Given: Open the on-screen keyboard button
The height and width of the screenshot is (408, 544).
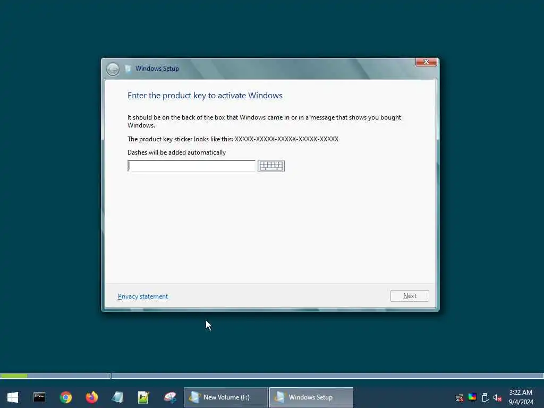Looking at the screenshot, I should [x=271, y=166].
